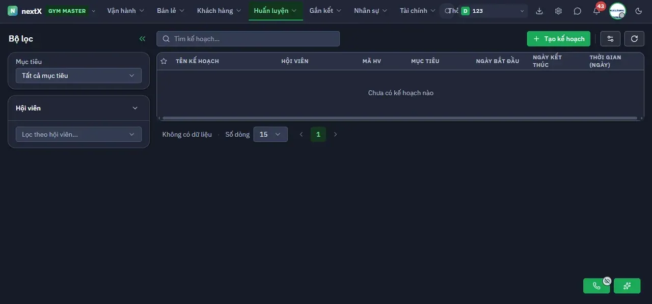Change Số dòng rows count dropdown
Viewport: 652px width, 304px height.
[x=270, y=134]
